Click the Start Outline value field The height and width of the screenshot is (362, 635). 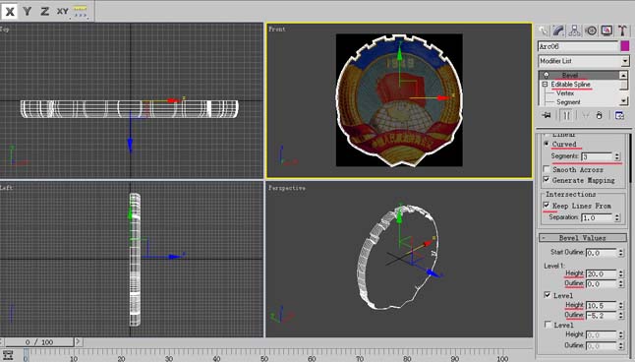pos(601,253)
